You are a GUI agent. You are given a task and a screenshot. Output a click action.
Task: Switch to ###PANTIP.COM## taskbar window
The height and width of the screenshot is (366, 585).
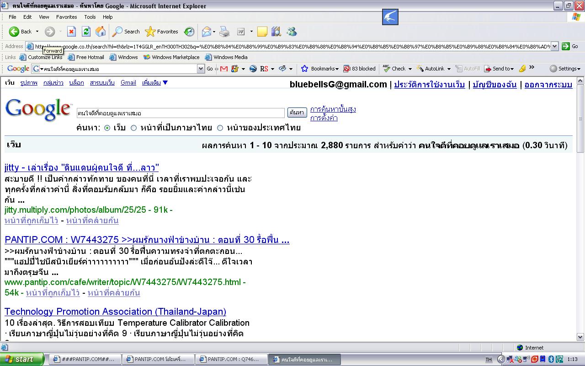(85, 360)
